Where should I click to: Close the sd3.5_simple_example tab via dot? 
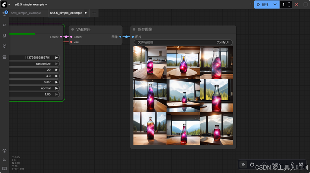[86, 13]
